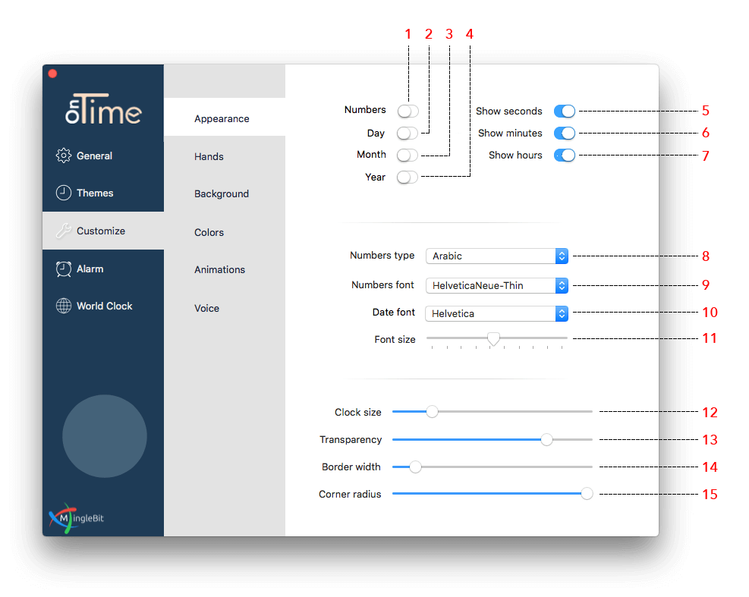Select the Customize section
Viewport: 749px width, 597px height.
coord(103,231)
